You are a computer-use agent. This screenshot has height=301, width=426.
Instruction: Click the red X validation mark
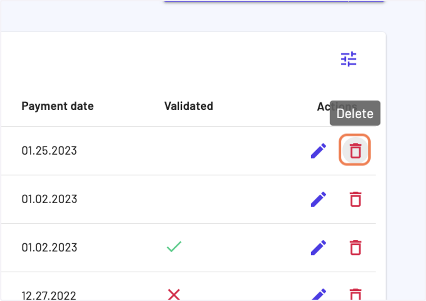(174, 294)
